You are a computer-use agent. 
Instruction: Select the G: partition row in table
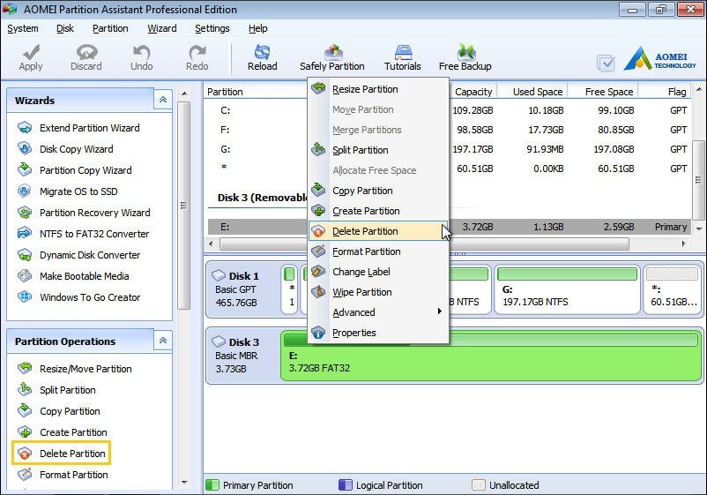(449, 149)
